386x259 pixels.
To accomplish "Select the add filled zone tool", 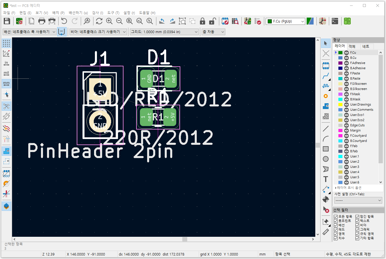I will coord(326,106).
